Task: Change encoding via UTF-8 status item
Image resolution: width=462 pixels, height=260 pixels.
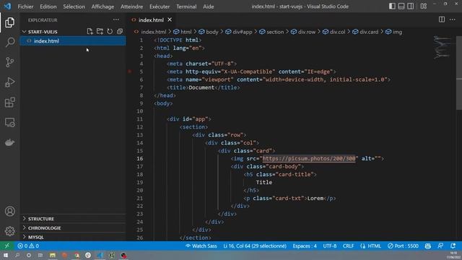Action: [x=330, y=246]
